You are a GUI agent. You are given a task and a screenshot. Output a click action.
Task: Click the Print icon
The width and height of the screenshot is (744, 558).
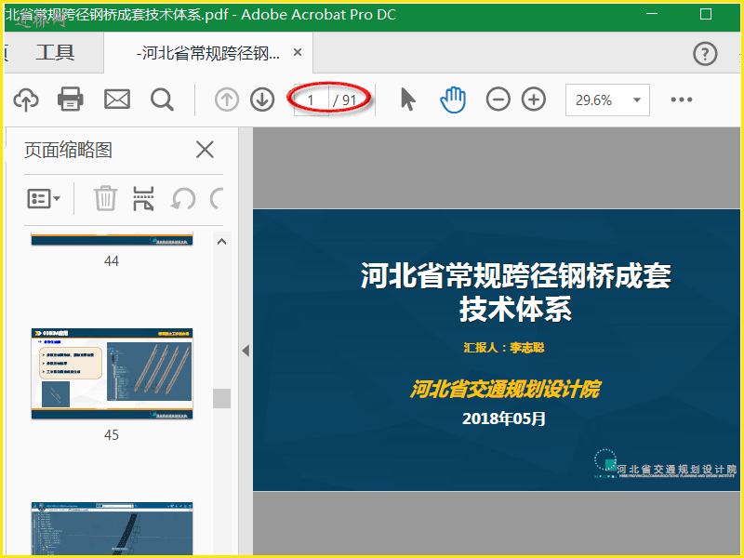[71, 100]
